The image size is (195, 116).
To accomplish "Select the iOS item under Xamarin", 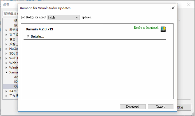I will click(16, 82).
